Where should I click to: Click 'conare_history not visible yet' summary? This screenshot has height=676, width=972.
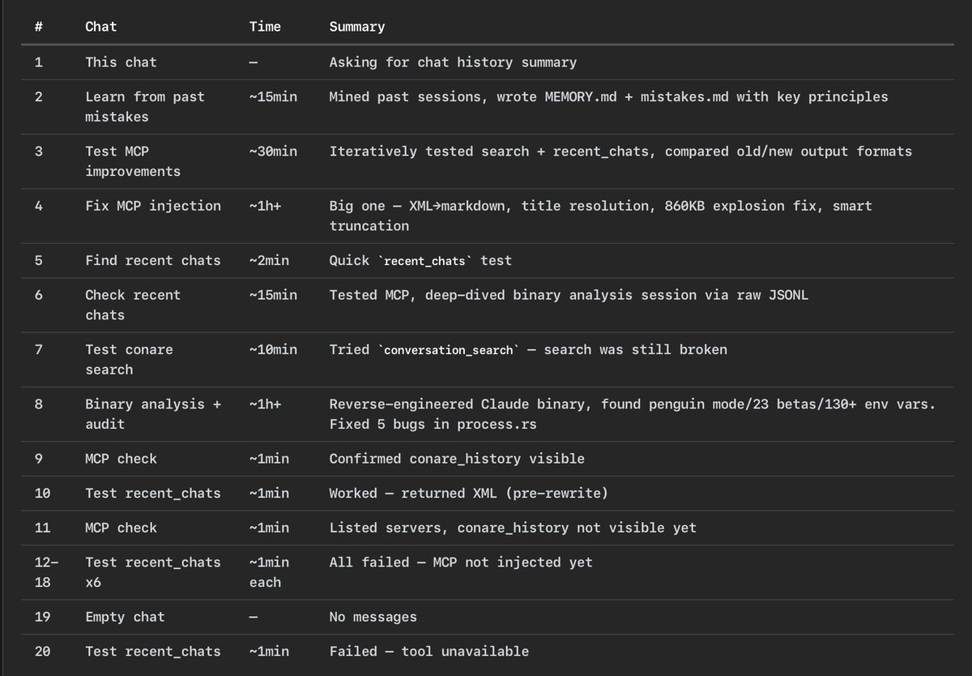point(513,528)
